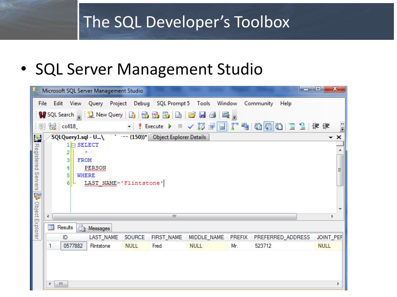This screenshot has width=397, height=297.
Task: Toggle IntelliSense Enabled
Action: (222, 126)
